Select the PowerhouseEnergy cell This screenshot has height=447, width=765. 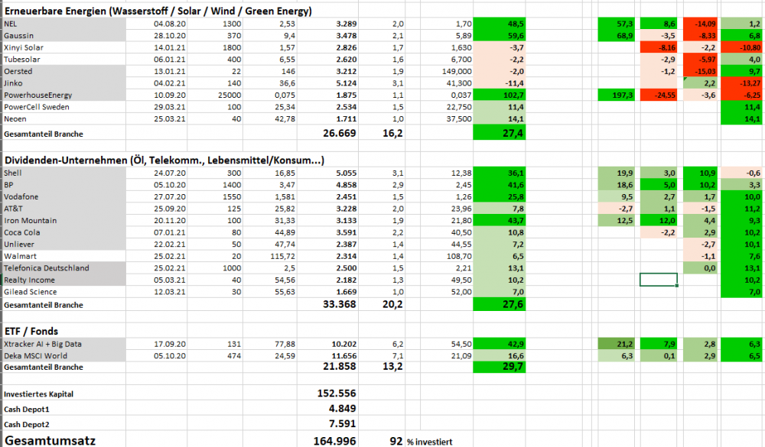(64, 95)
